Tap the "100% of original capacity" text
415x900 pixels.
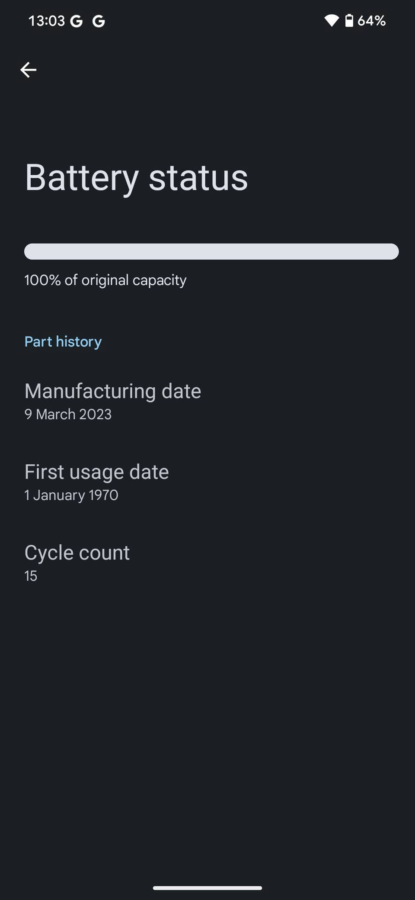[105, 280]
